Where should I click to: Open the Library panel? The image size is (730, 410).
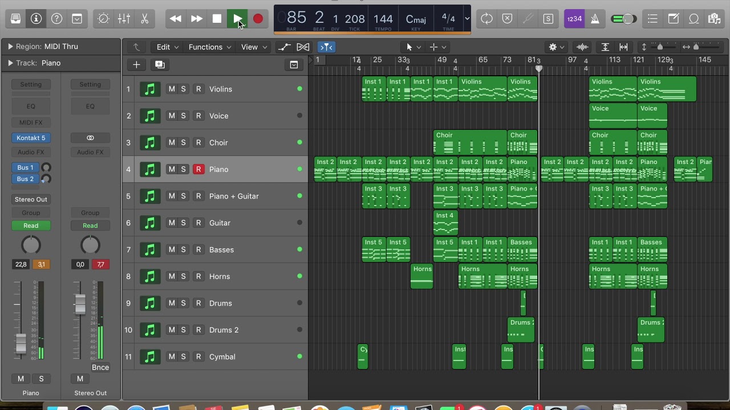coord(16,19)
